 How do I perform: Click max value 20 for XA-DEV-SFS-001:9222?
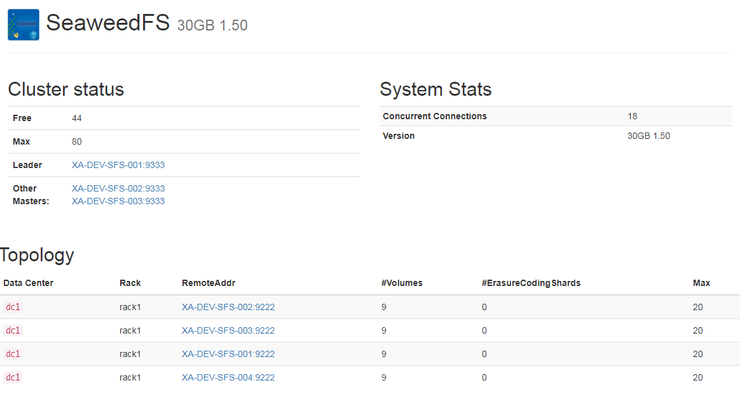click(x=697, y=355)
